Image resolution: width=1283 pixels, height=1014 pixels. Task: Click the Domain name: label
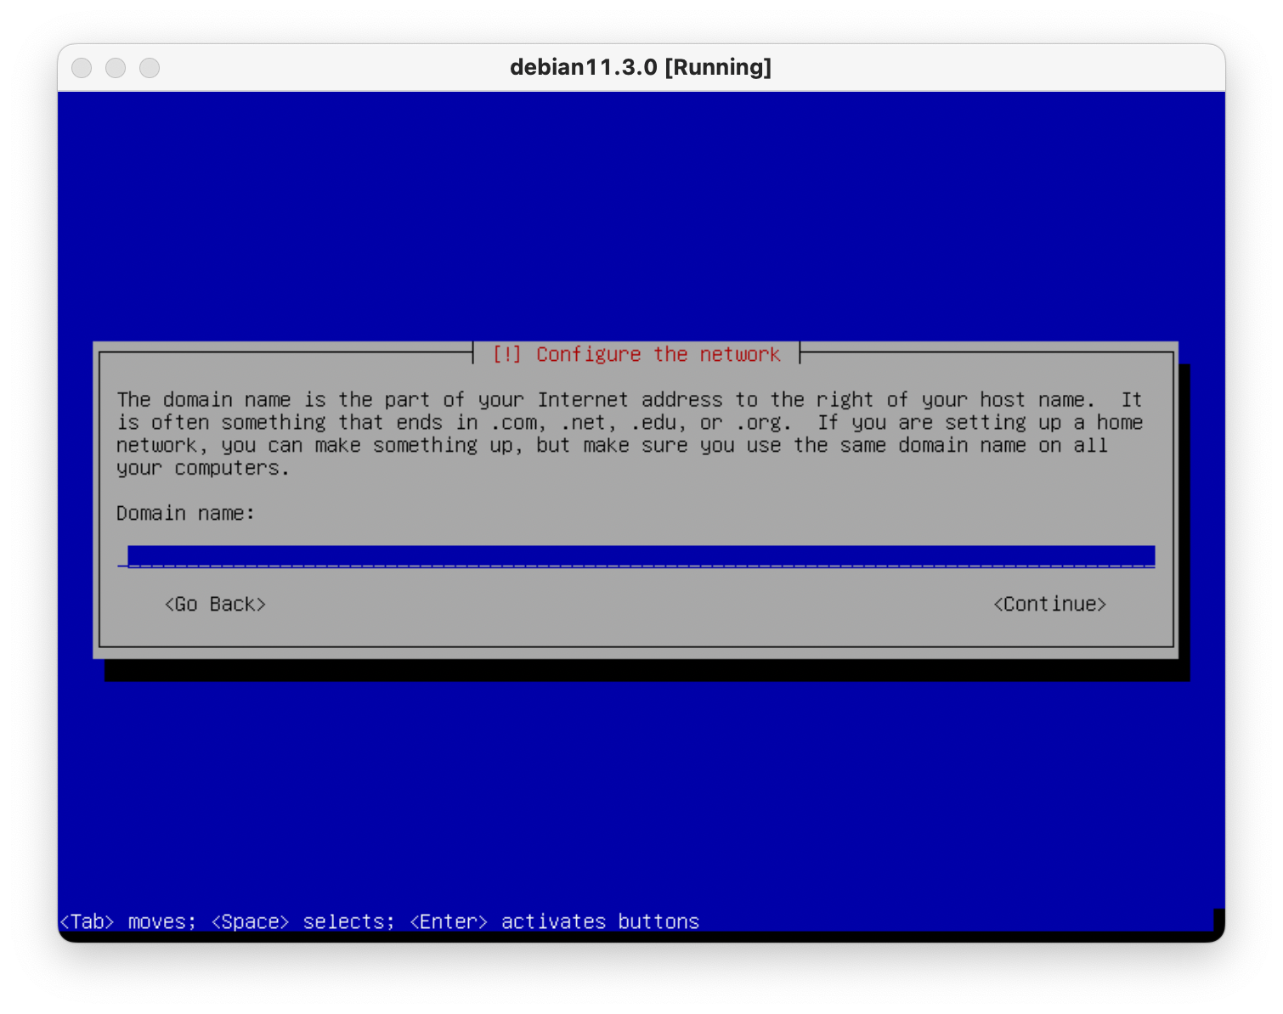[185, 513]
